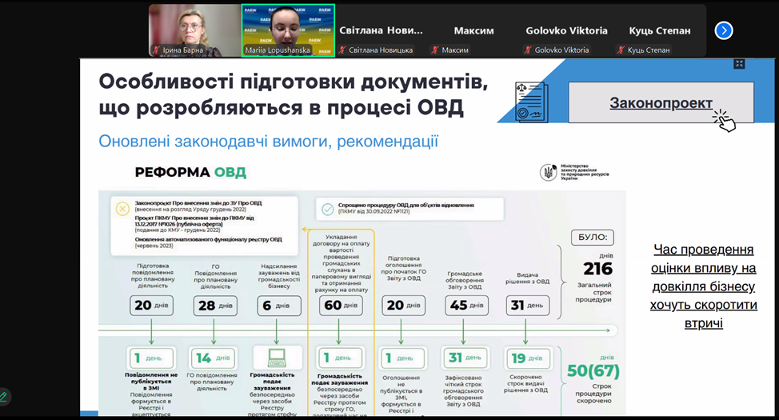Click the 'Повідомлення не публікується в ЗМІ' text
Image resolution: width=779 pixels, height=420 pixels.
[151, 382]
